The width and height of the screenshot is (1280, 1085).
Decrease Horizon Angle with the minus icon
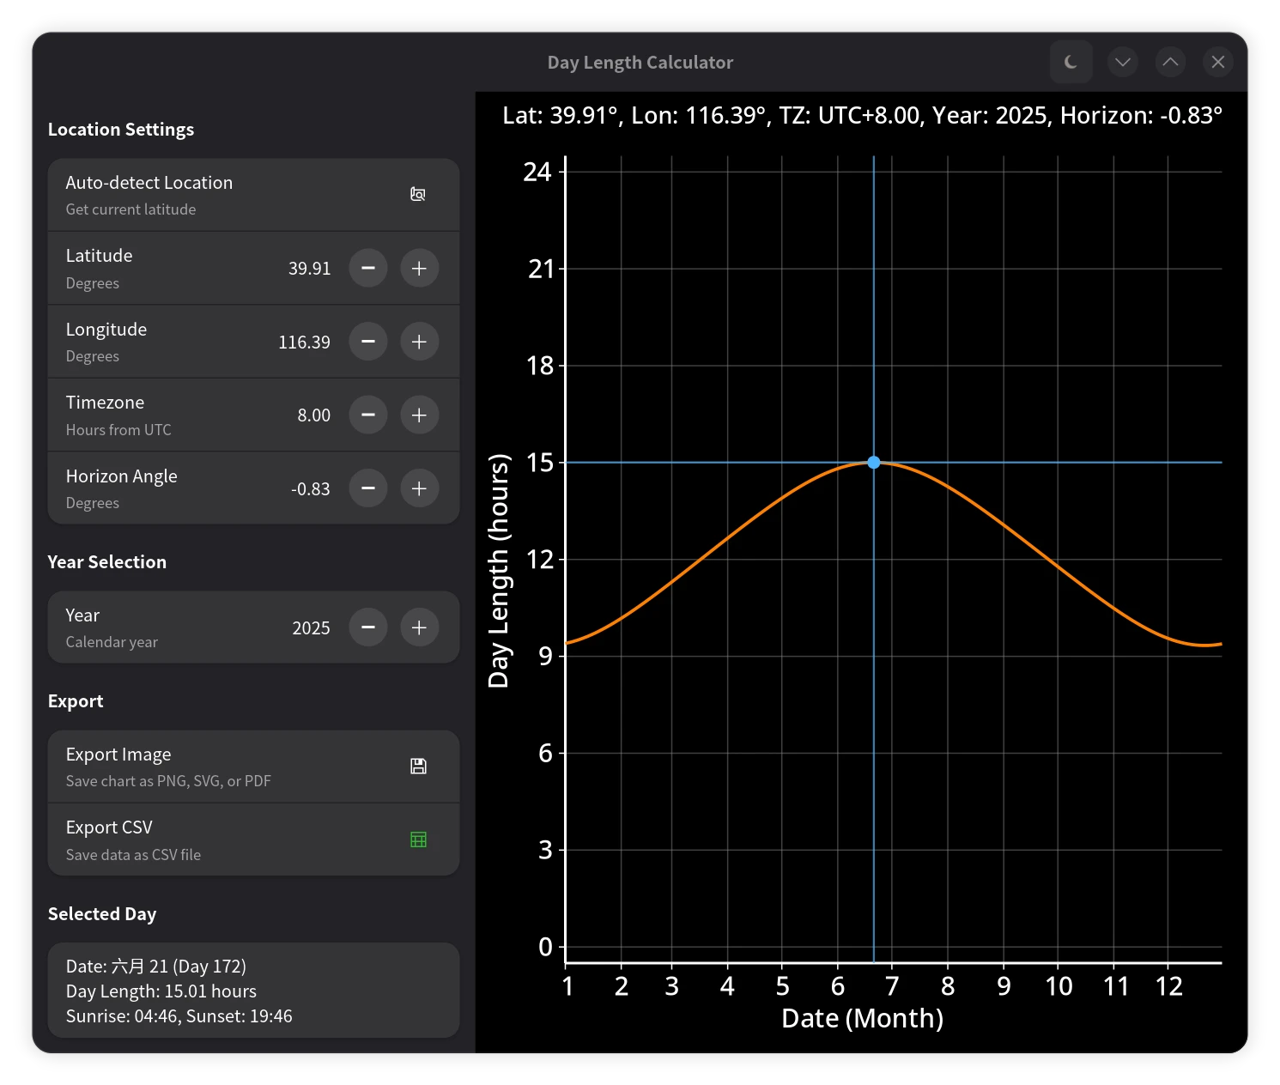tap(368, 488)
